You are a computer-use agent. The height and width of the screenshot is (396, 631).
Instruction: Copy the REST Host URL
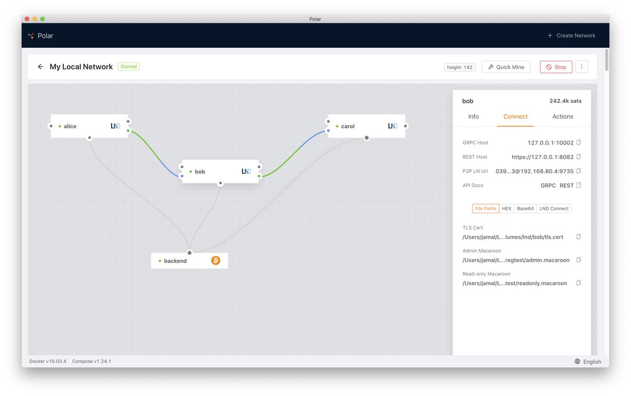tap(578, 157)
